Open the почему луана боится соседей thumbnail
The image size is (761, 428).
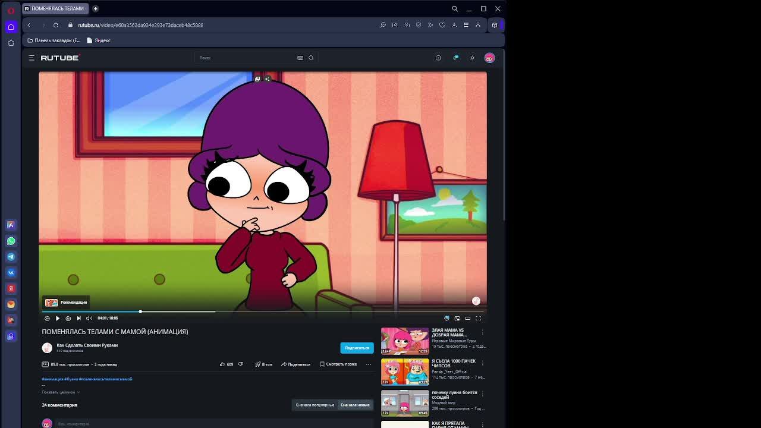pos(405,403)
